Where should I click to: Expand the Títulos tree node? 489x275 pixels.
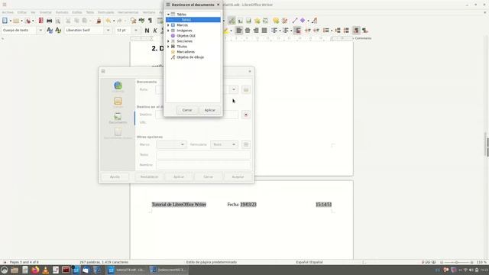click(x=168, y=47)
